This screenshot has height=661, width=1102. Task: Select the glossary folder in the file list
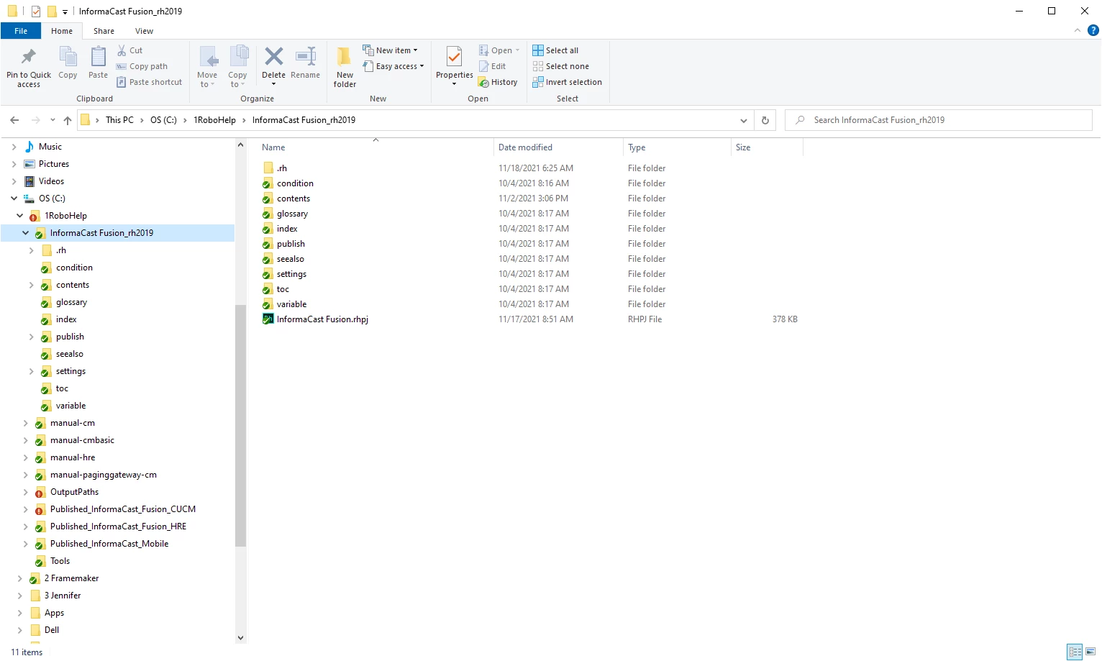292,214
